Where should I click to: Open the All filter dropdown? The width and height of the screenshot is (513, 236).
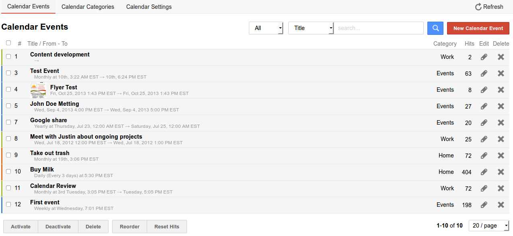click(266, 28)
